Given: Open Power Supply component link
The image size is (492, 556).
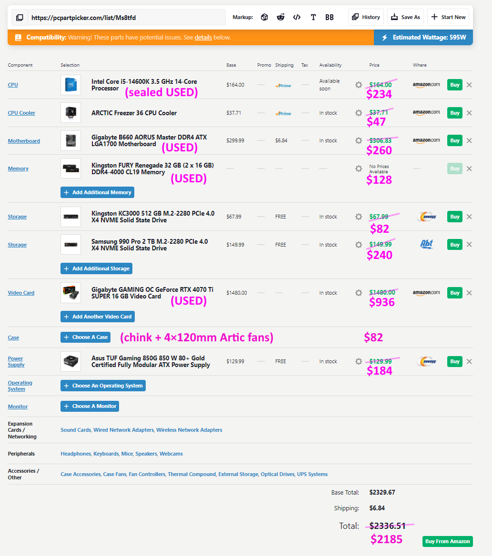Looking at the screenshot, I should (x=16, y=361).
